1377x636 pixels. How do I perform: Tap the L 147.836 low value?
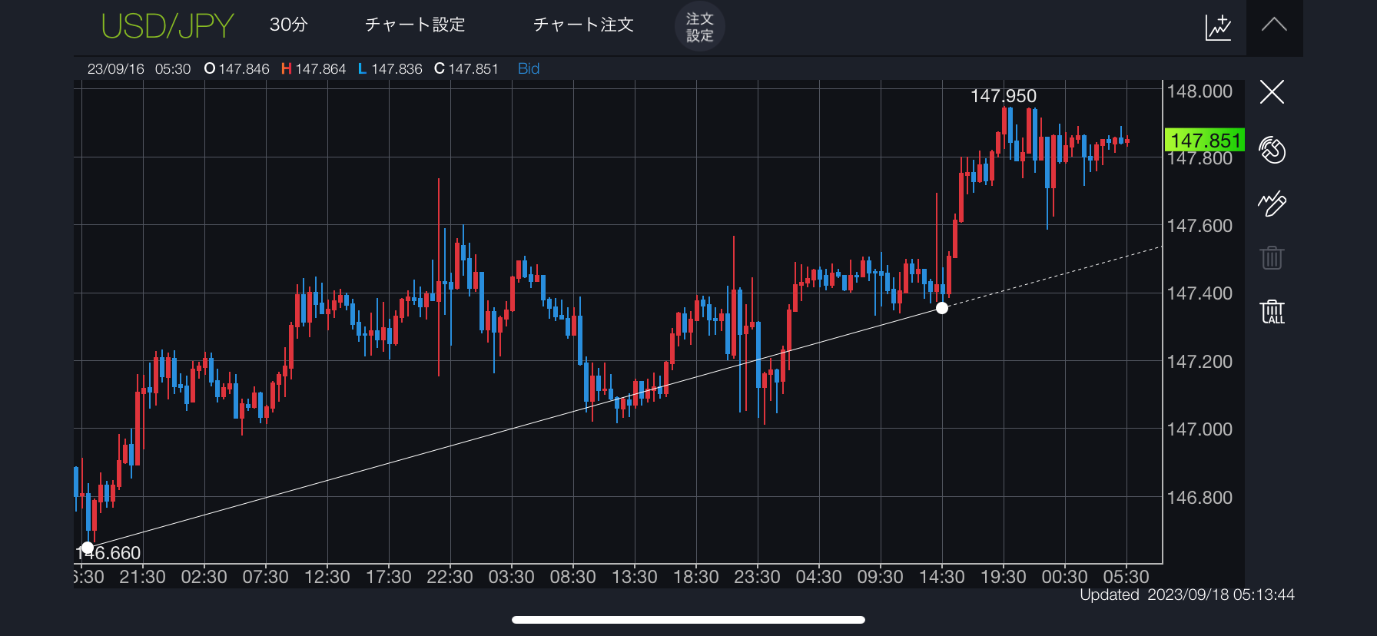coord(390,68)
